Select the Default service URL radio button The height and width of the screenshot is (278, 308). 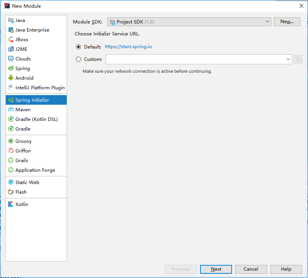78,47
